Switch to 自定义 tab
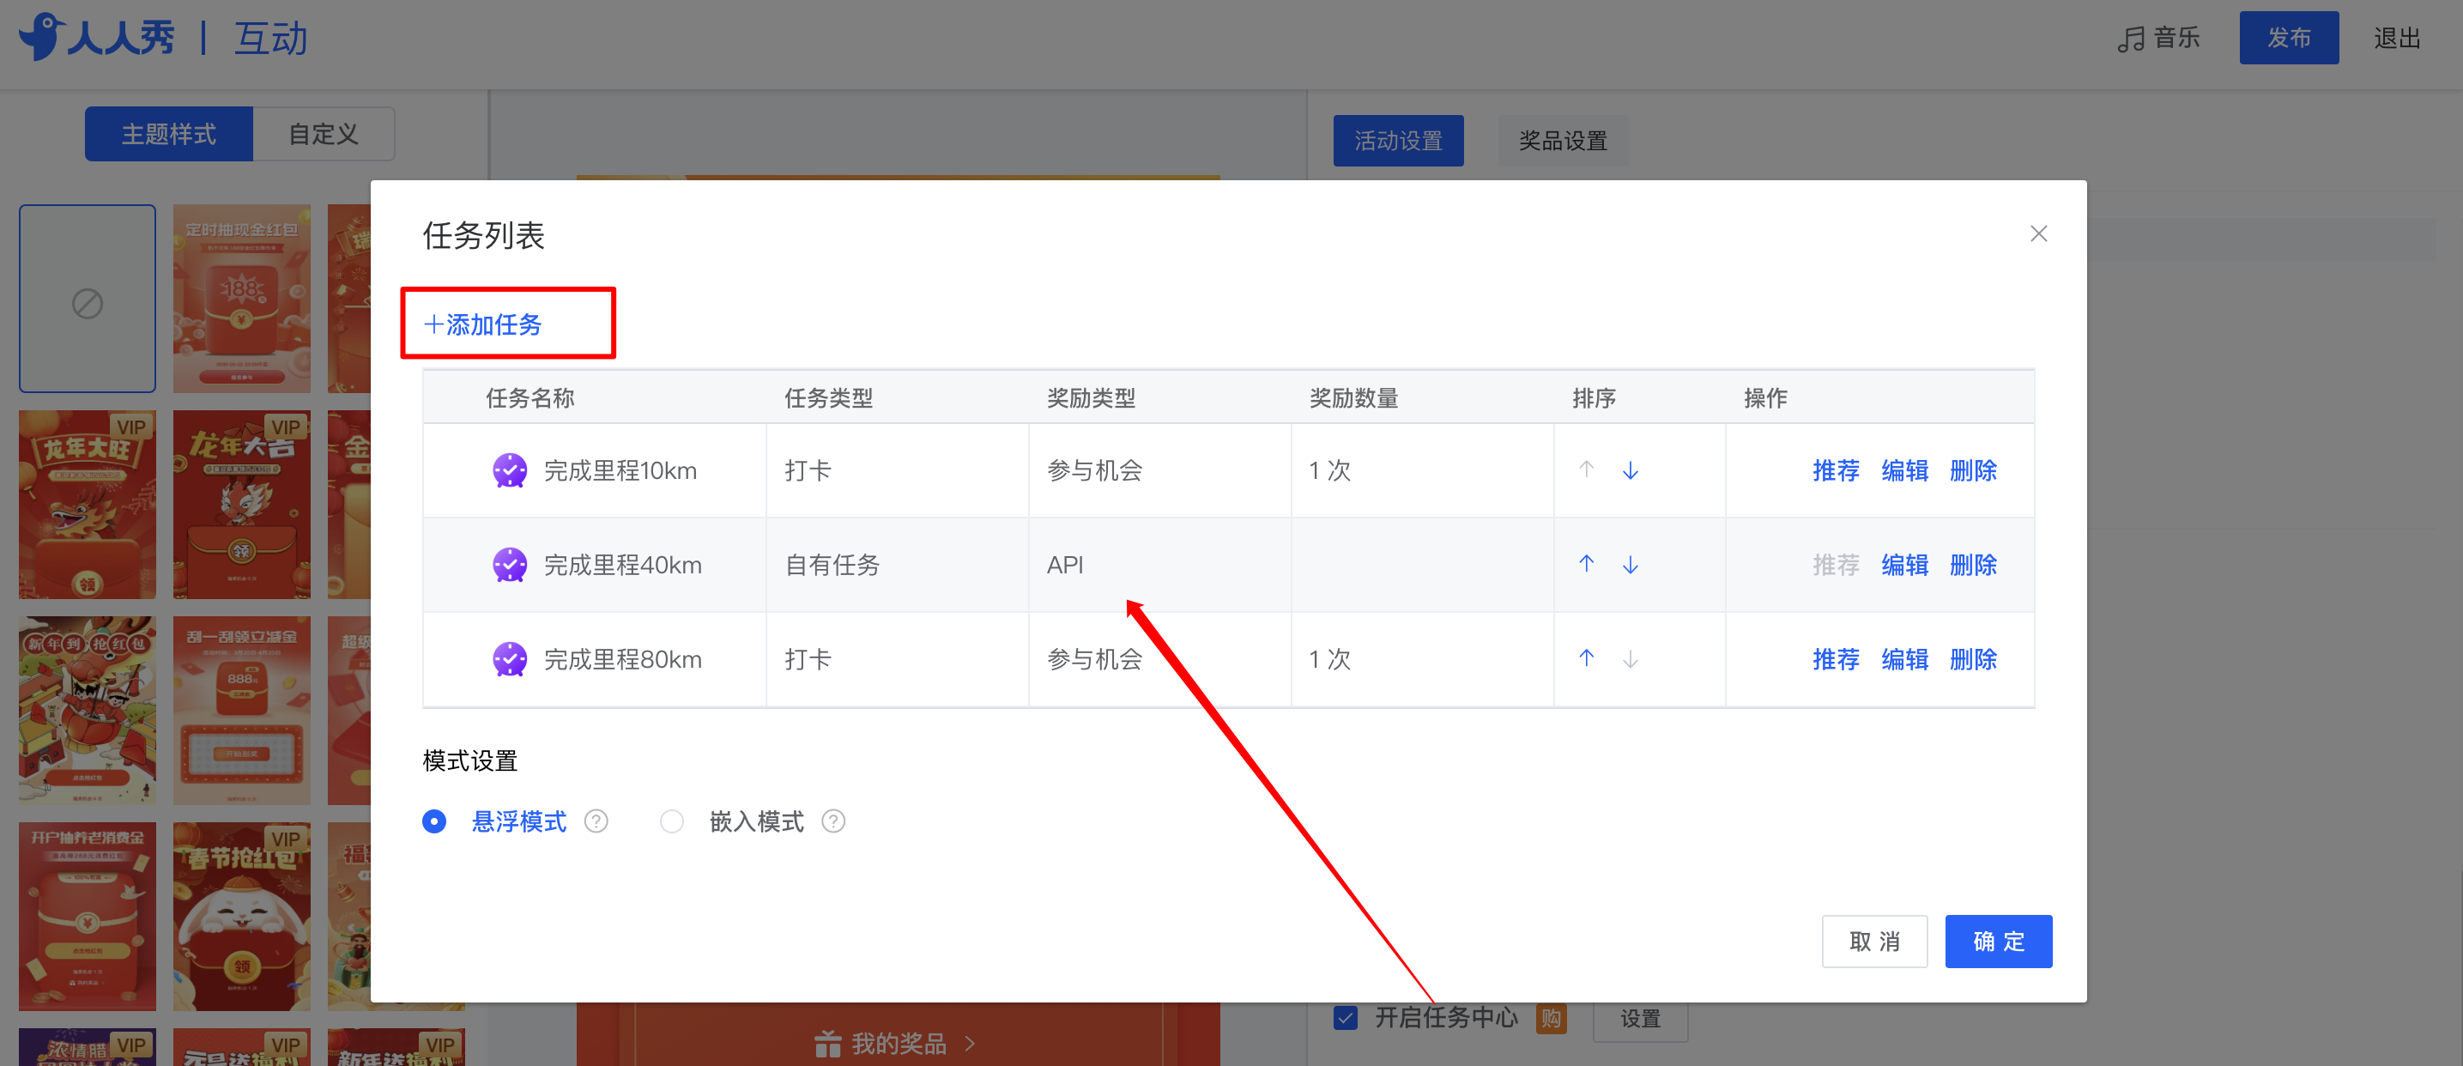The image size is (2463, 1066). [x=324, y=134]
